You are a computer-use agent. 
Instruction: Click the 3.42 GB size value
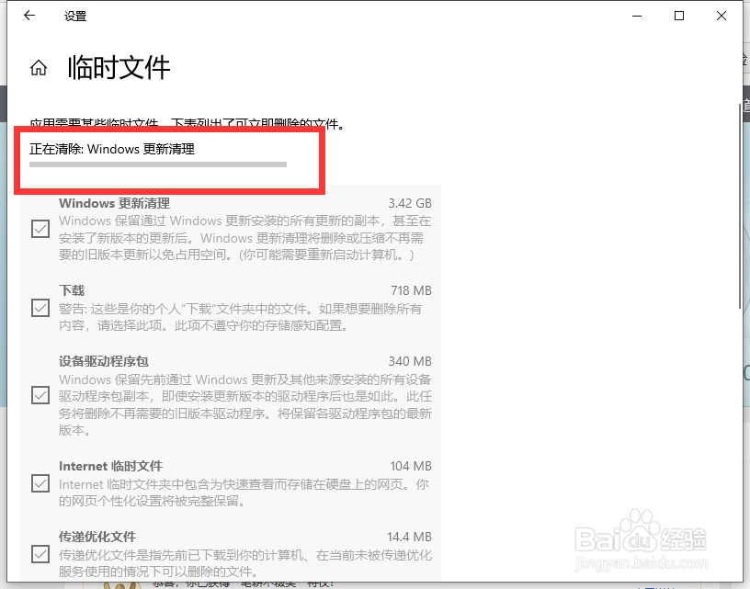pos(410,203)
